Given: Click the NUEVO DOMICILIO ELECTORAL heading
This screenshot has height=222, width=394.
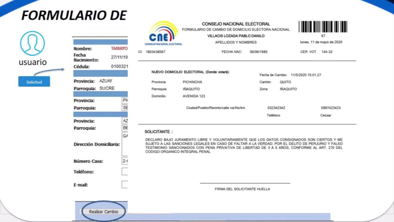Looking at the screenshot, I should 191,72.
